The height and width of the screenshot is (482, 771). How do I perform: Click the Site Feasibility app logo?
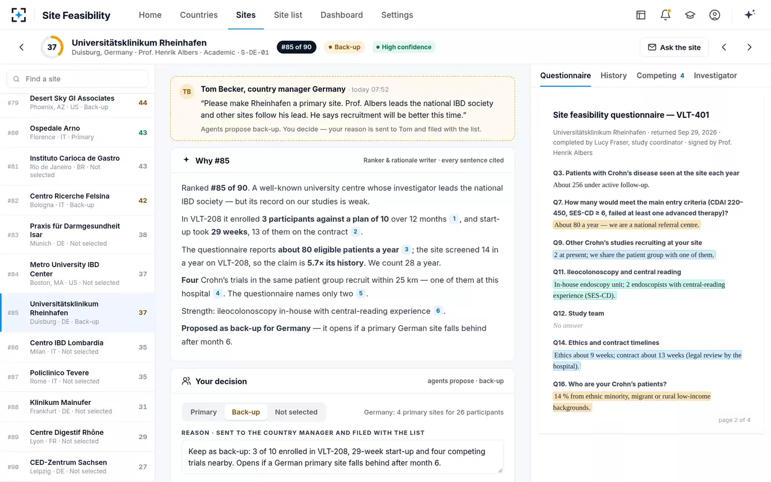19,15
